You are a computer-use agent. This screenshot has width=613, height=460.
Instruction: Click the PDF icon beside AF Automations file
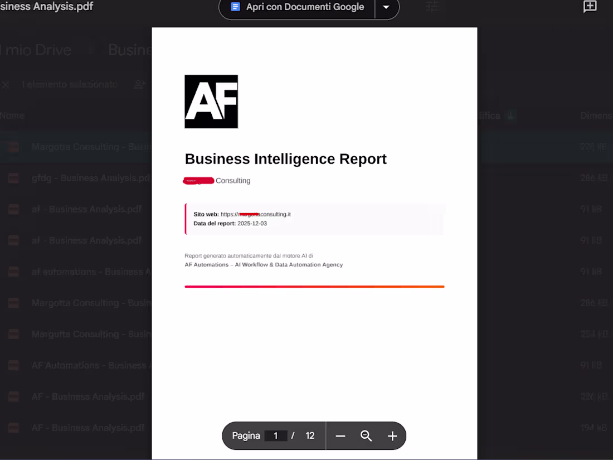[x=13, y=365]
